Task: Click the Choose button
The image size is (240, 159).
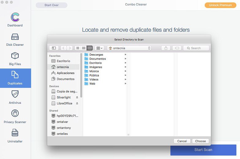Action: (x=200, y=141)
